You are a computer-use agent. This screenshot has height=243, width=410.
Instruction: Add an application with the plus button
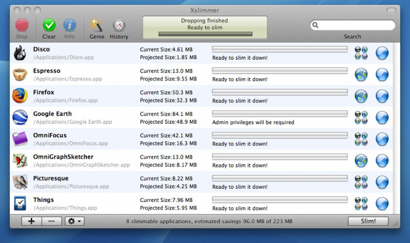pos(31,221)
